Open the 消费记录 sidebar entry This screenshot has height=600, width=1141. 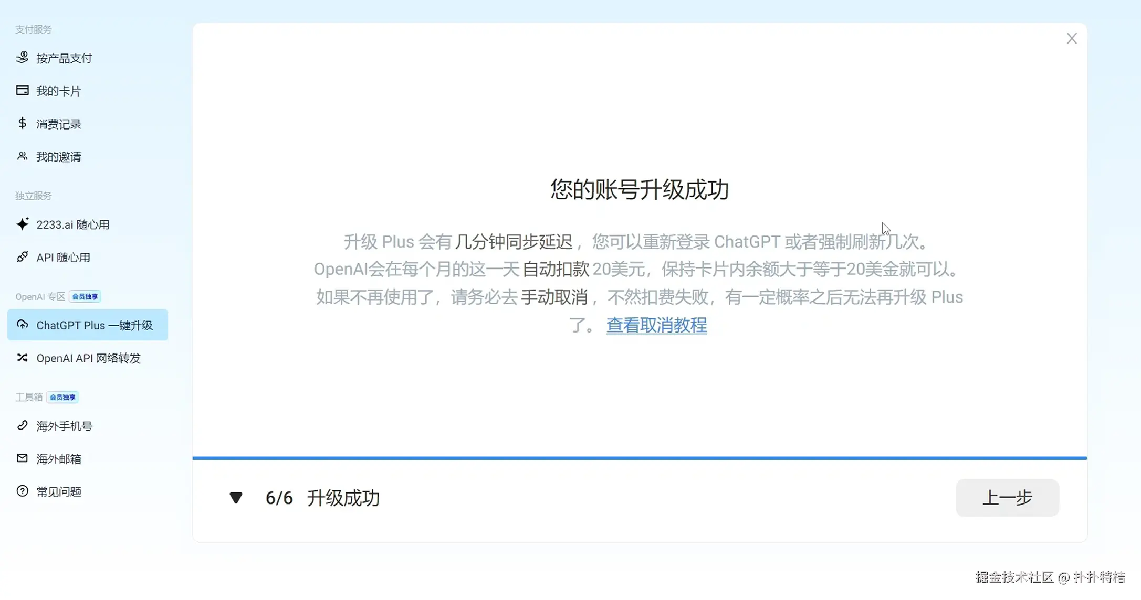click(59, 124)
